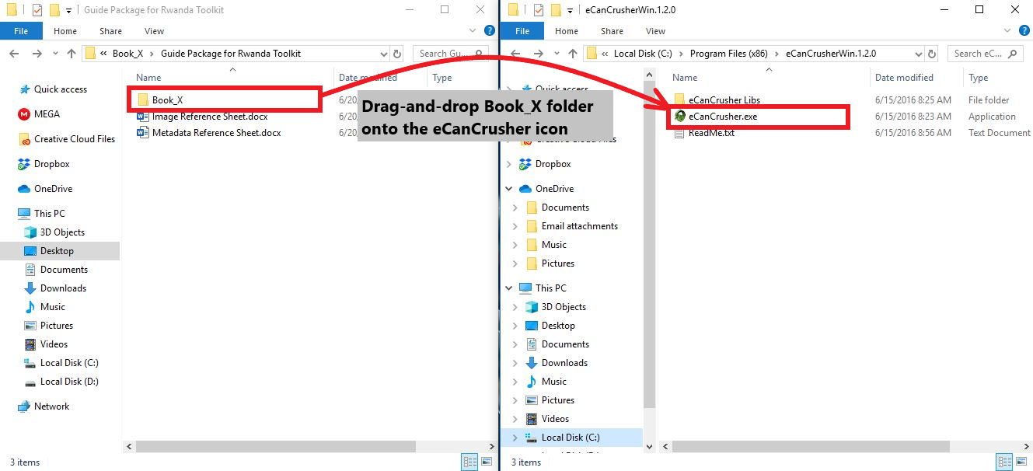The image size is (1033, 471).
Task: Open Share tab in Guide Package window
Action: 110,31
